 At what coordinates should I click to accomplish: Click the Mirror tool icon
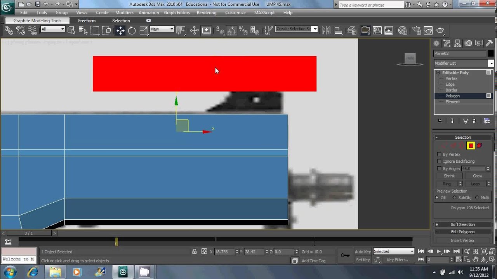pyautogui.click(x=326, y=30)
